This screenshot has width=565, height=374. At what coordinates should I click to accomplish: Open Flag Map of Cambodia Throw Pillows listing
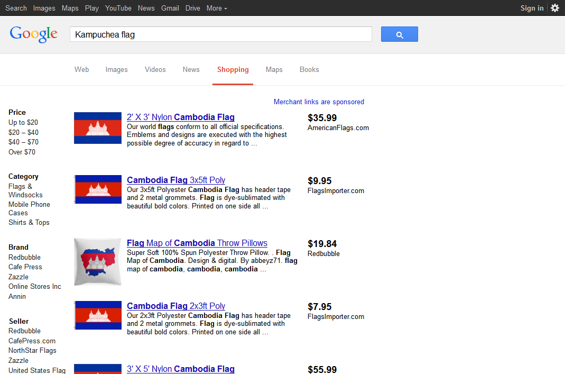(x=197, y=243)
